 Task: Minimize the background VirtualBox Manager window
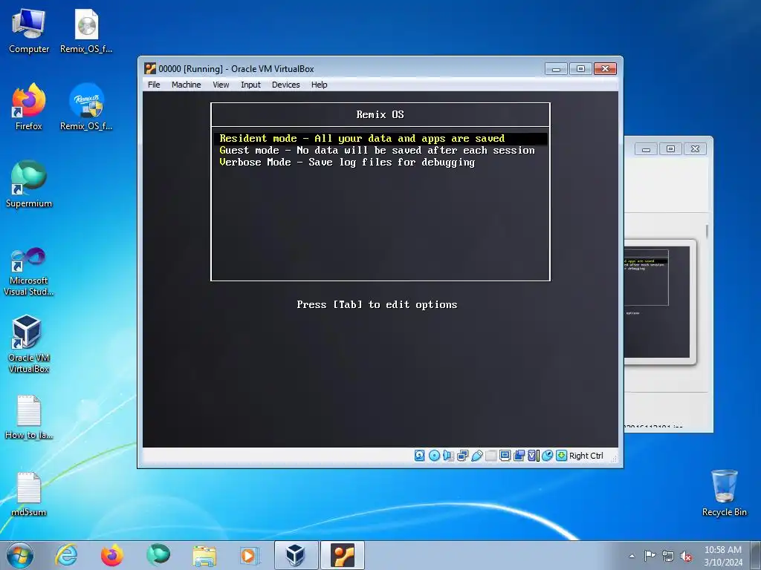click(646, 148)
